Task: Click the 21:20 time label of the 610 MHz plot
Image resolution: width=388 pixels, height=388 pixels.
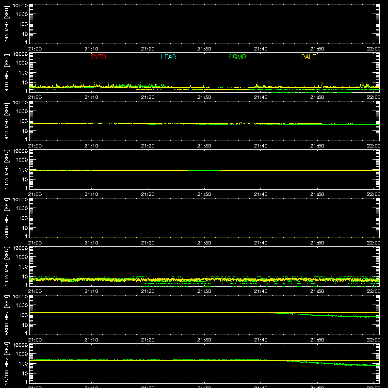Action: 148,146
